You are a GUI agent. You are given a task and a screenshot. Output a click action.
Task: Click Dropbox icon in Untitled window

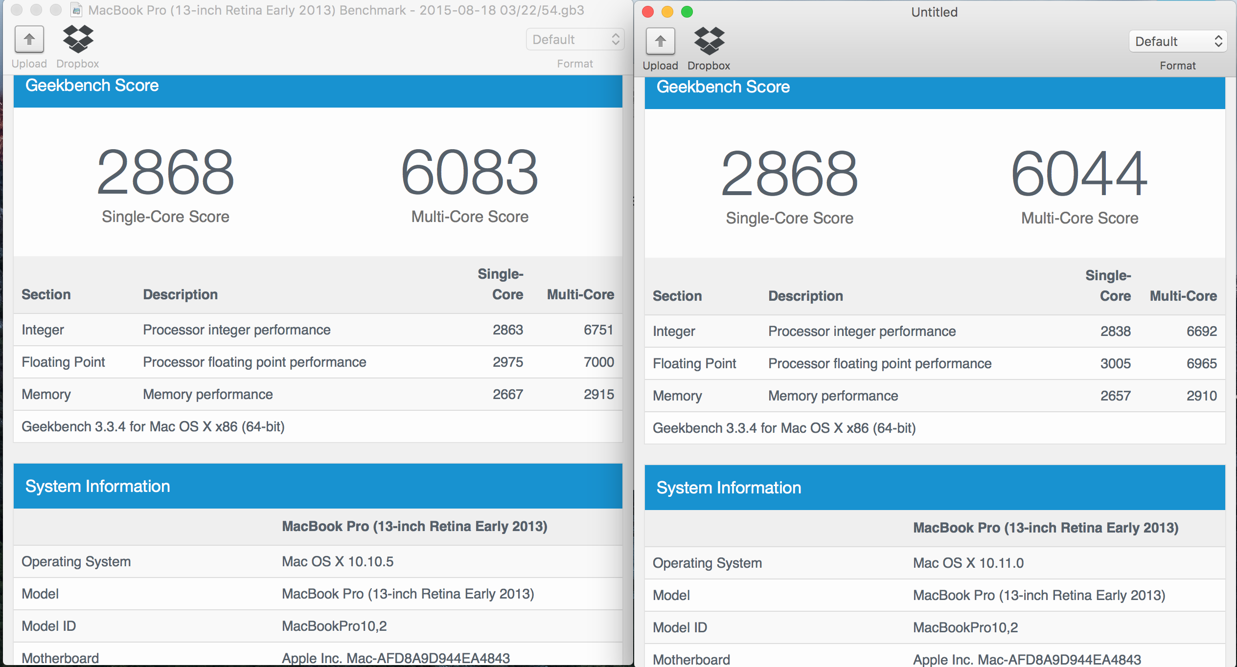tap(709, 41)
